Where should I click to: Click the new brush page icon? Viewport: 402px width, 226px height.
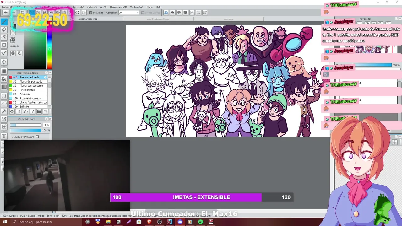tap(18, 111)
